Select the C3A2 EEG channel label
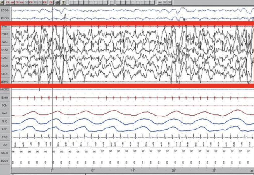254x175 pixels. (5, 34)
